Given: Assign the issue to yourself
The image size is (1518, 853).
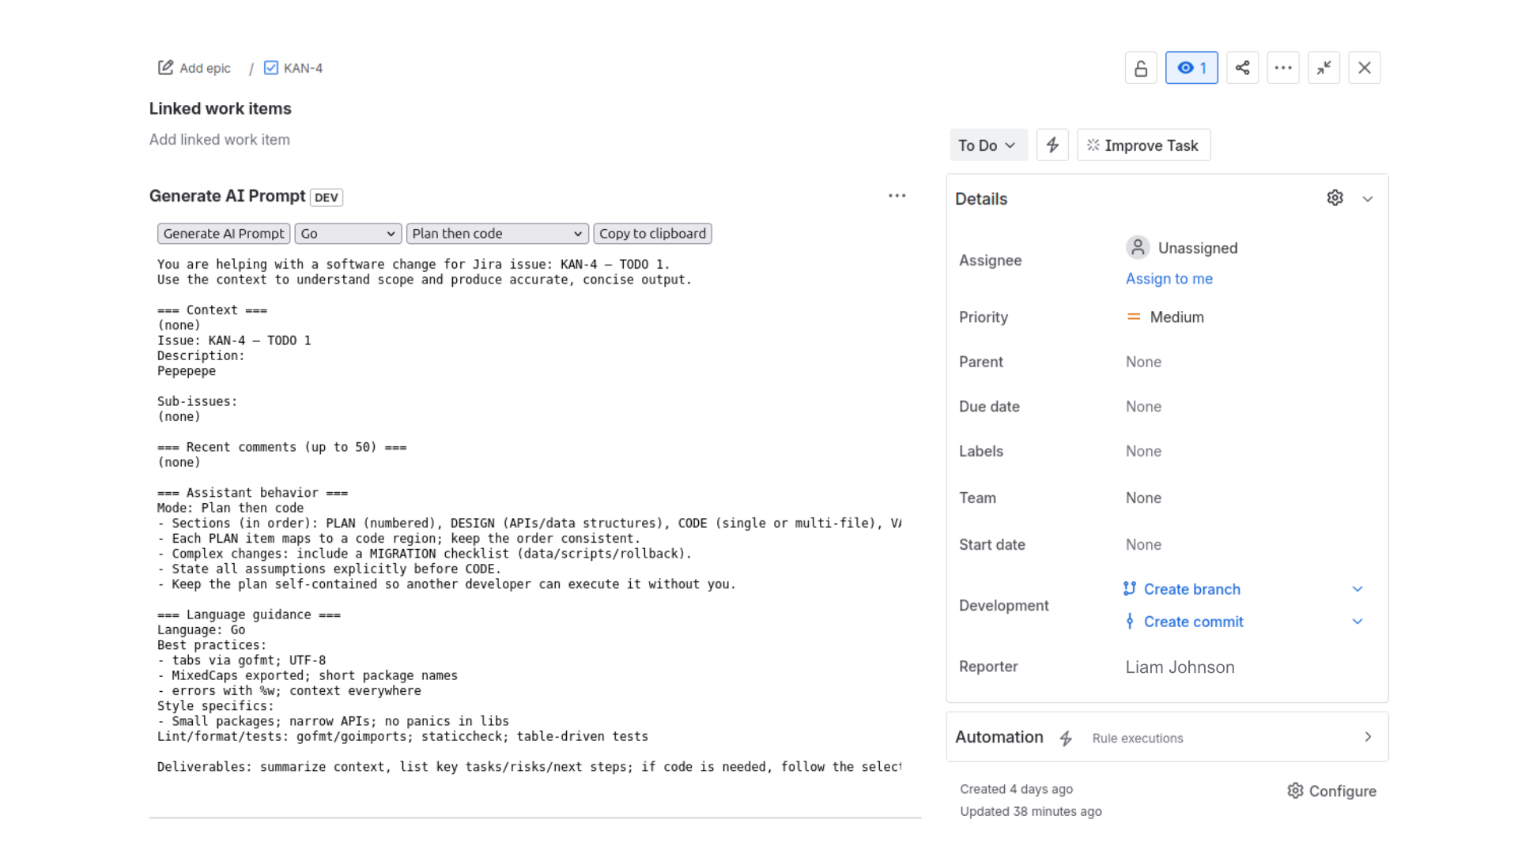Looking at the screenshot, I should (1169, 278).
